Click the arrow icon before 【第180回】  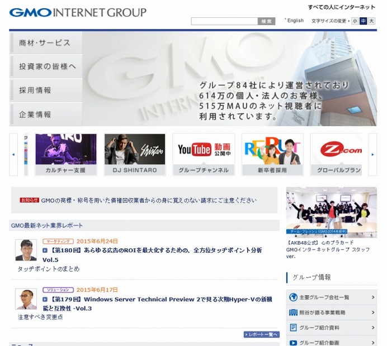coord(45,251)
